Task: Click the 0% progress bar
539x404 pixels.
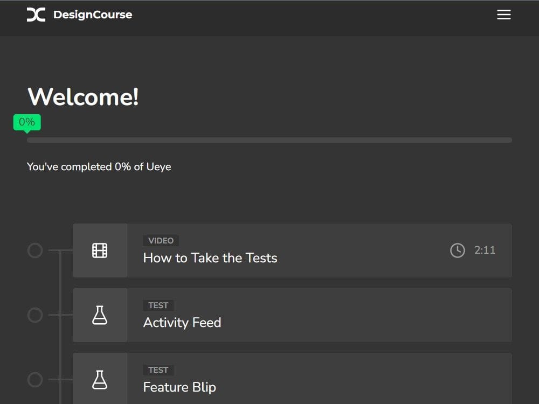Action: pyautogui.click(x=269, y=140)
